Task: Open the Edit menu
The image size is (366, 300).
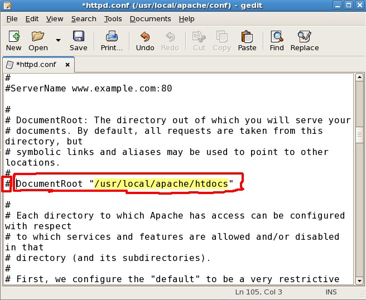Action: pos(32,18)
